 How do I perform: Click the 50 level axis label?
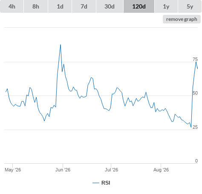point(195,93)
